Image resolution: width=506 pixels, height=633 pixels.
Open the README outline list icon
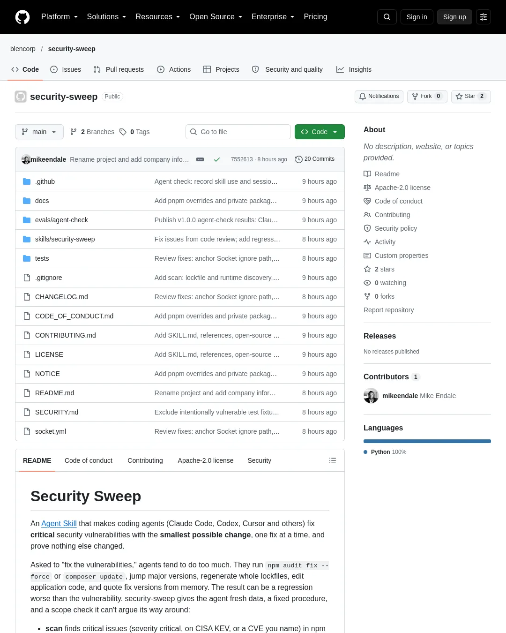pos(333,460)
